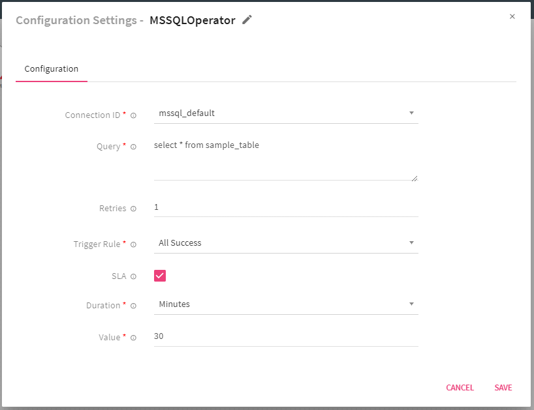Click the info icon beside Query
The height and width of the screenshot is (410, 534).
pos(133,147)
